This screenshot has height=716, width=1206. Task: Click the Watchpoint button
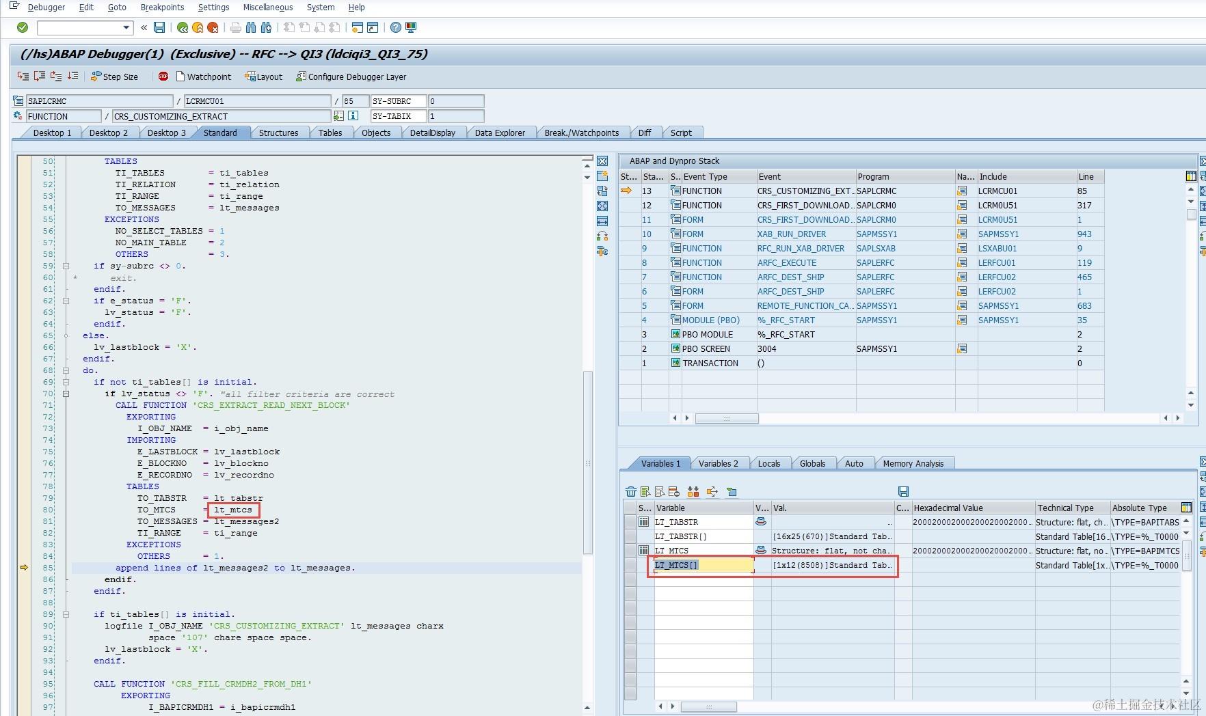(x=204, y=77)
